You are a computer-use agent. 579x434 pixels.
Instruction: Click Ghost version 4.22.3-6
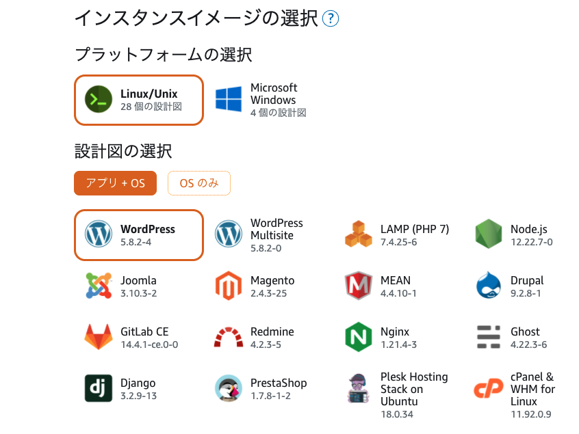pyautogui.click(x=529, y=344)
